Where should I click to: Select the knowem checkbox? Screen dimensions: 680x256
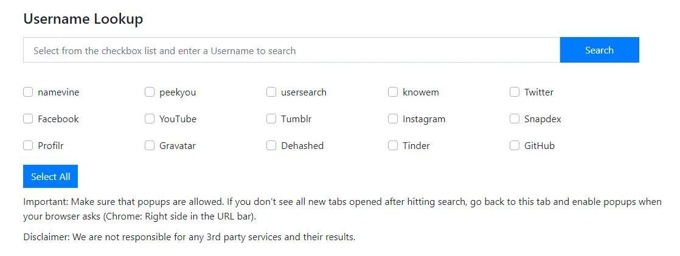point(393,92)
